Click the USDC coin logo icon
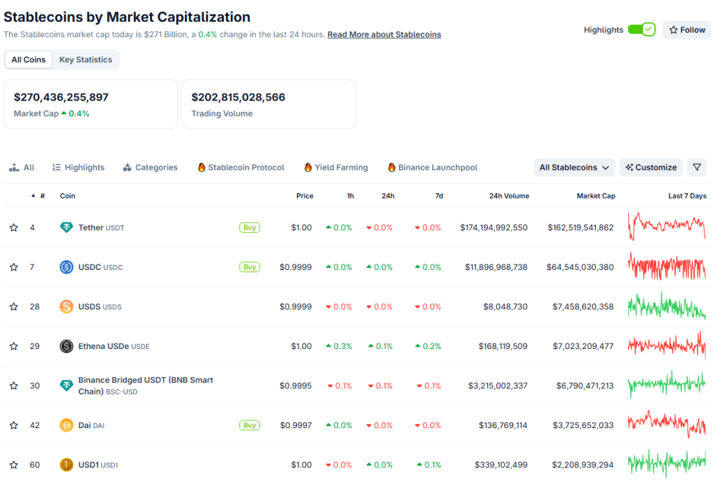The width and height of the screenshot is (717, 482). coord(67,267)
